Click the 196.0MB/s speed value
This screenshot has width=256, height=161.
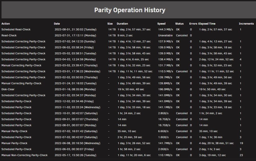165,89
